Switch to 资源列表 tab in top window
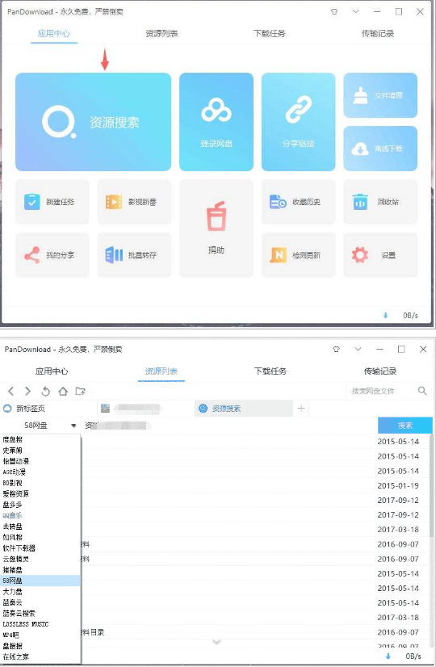The width and height of the screenshot is (436, 667). tap(161, 34)
